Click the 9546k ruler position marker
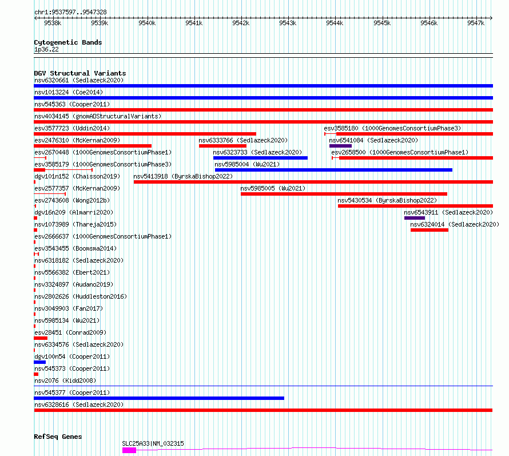The image size is (509, 456). (429, 23)
